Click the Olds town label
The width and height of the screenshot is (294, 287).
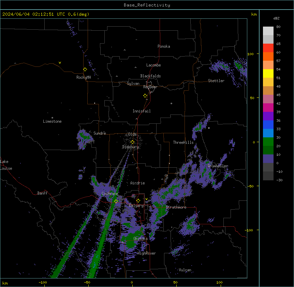132,134
